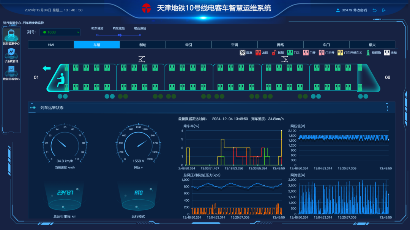Viewport: 410px width, 230px height.
Task: Click the 列车运维状态 panel title
Action: pyautogui.click(x=52, y=108)
